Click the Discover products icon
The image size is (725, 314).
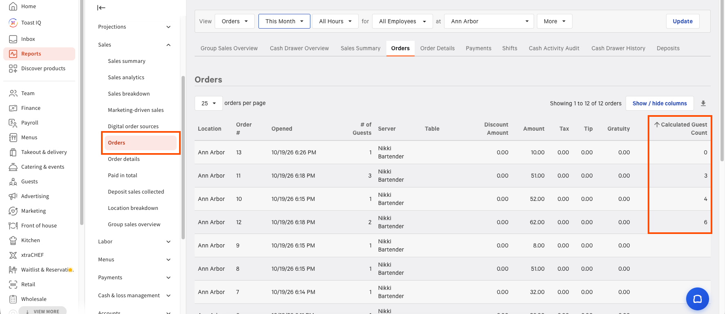point(13,68)
